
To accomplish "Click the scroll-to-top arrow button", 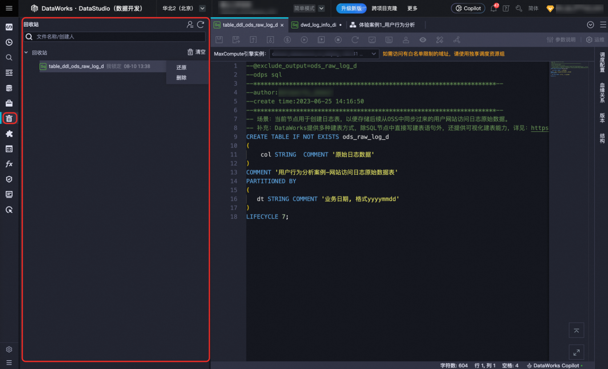I will [x=576, y=330].
